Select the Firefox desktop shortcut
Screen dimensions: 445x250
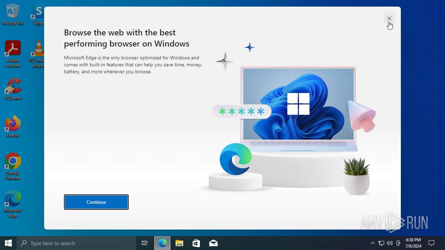(x=13, y=127)
